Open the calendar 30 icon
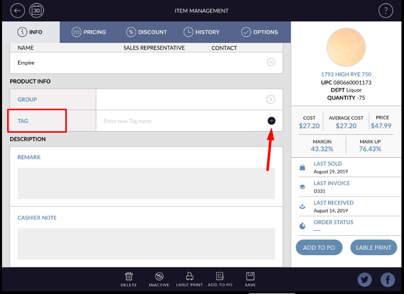This screenshot has width=404, height=294. point(37,10)
